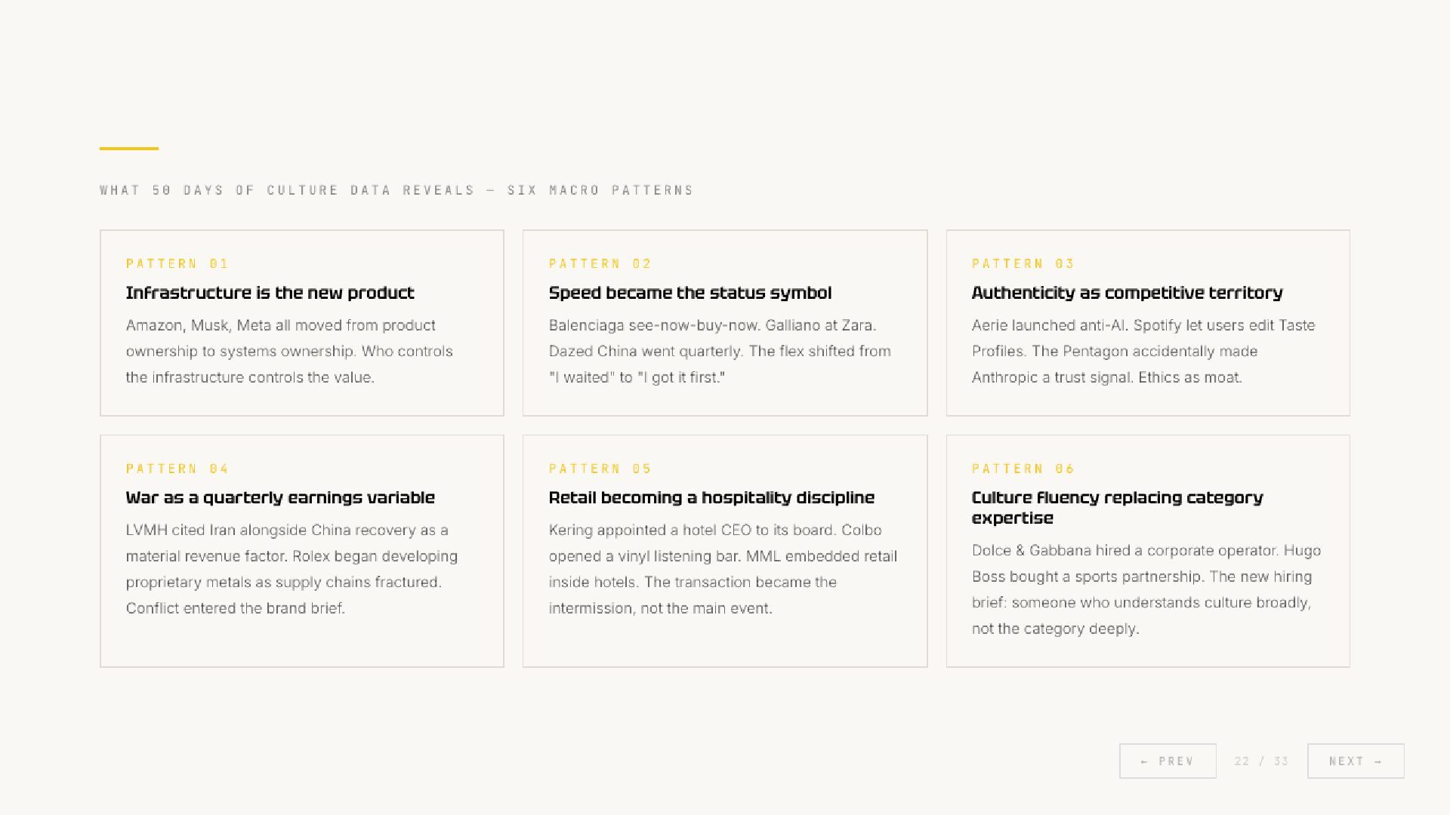Click heading "Culture fluency replacing category expertise"
The height and width of the screenshot is (815, 1450).
(x=1117, y=507)
